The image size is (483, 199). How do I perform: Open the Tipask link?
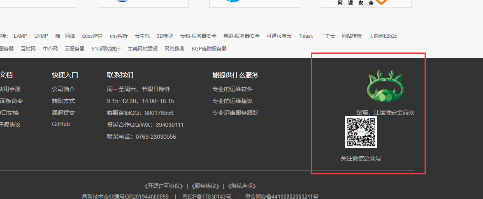click(306, 36)
